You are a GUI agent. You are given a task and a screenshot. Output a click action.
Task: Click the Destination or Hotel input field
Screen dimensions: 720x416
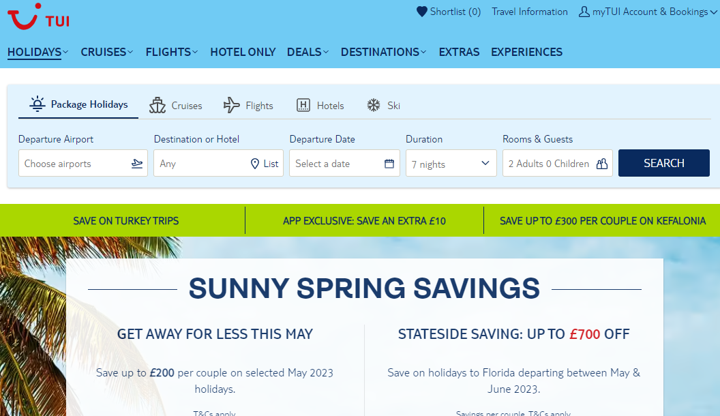click(201, 164)
